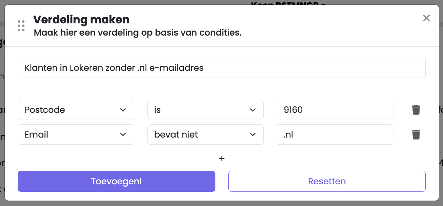Open the 'bevat niet' operator dropdown

tap(206, 135)
